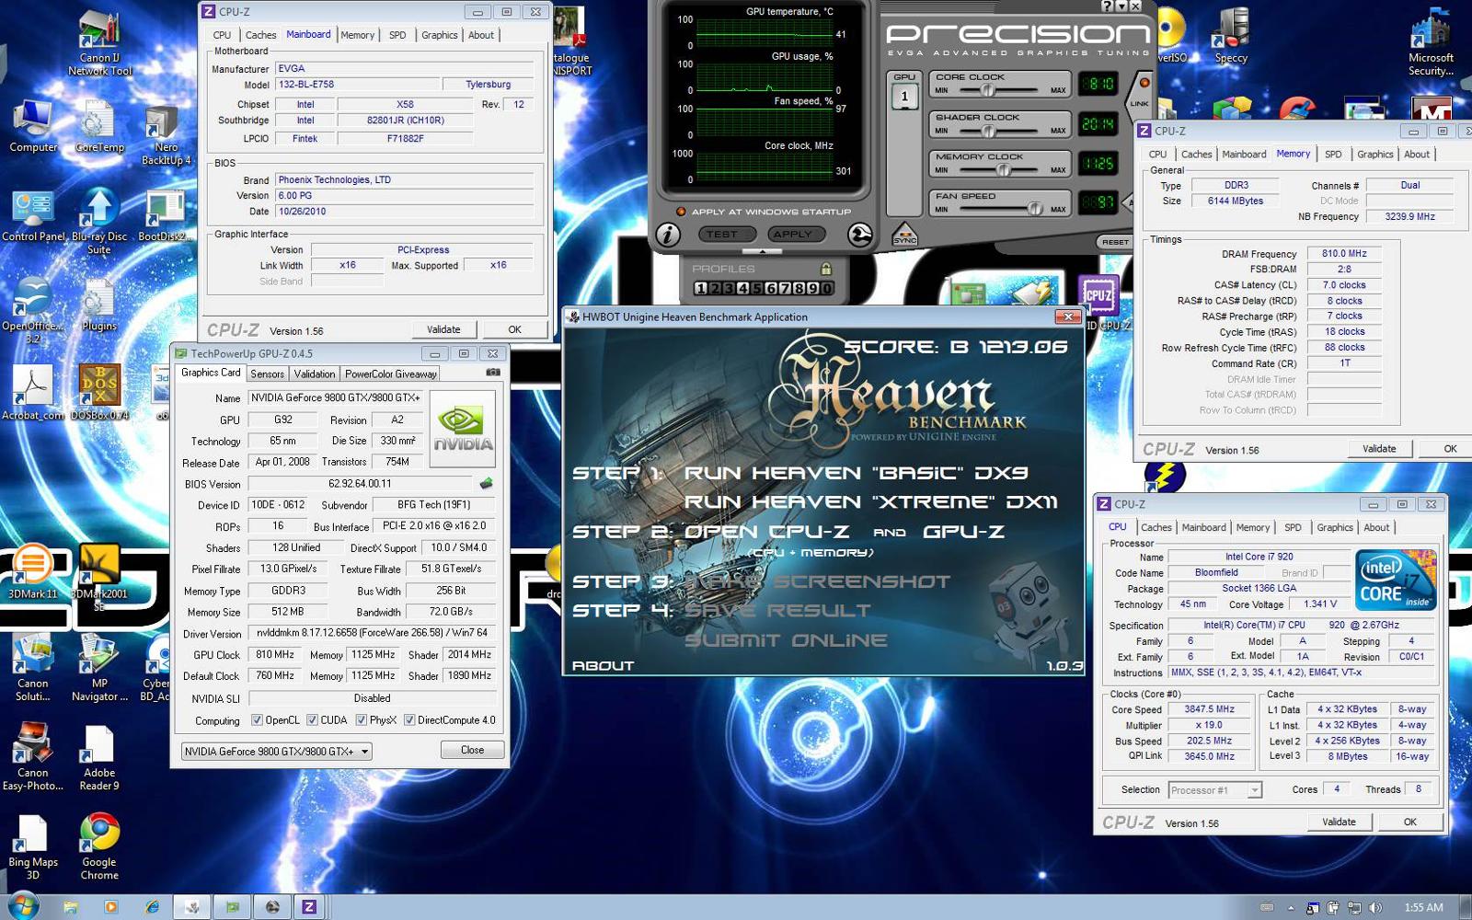Open Validation tab in GPU-Z
This screenshot has width=1472, height=920.
point(315,374)
